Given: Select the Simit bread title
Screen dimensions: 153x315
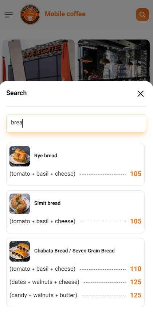Looking at the screenshot, I should click(47, 203).
